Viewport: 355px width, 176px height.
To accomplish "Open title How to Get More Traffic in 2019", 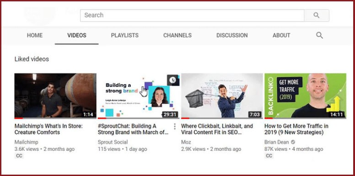I will pyautogui.click(x=296, y=129).
